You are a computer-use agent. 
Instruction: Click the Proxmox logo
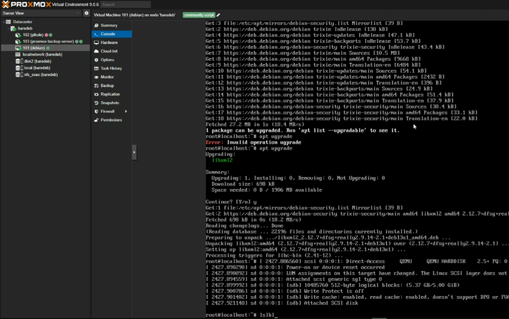click(27, 5)
